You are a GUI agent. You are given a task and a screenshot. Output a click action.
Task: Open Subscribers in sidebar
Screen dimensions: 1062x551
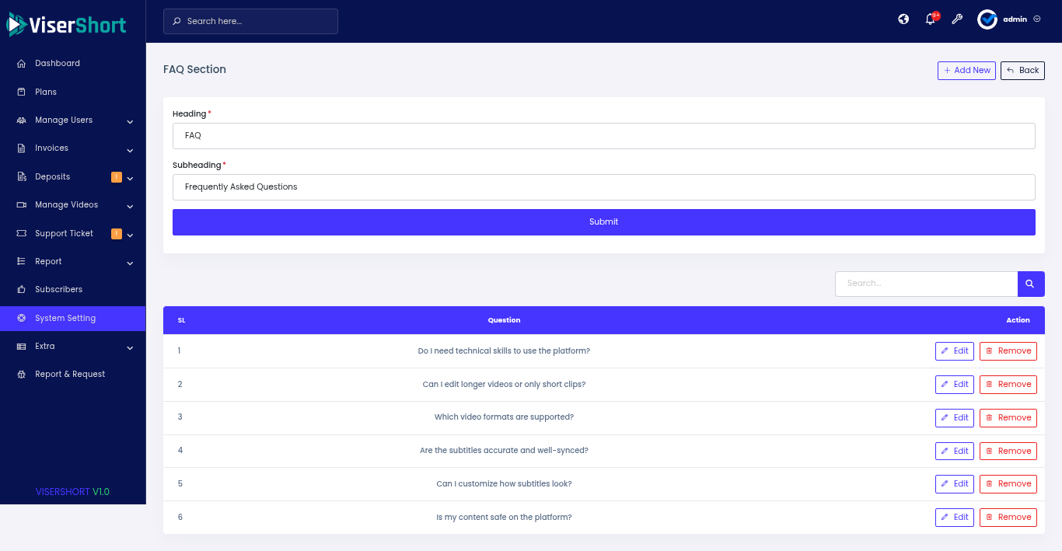point(58,290)
